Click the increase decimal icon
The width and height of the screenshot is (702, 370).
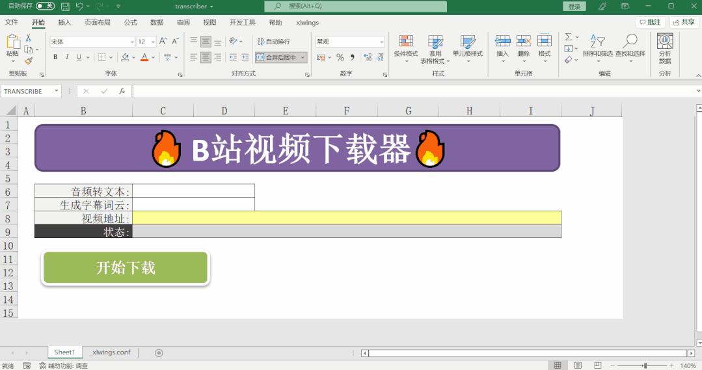[368, 57]
